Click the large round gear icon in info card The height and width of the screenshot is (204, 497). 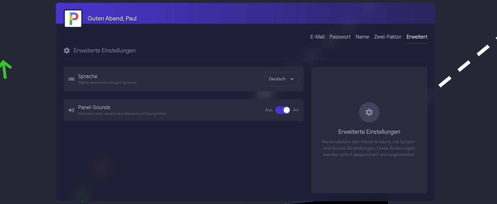(x=369, y=112)
